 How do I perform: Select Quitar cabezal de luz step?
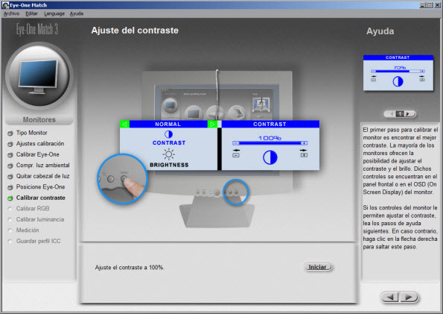(42, 176)
